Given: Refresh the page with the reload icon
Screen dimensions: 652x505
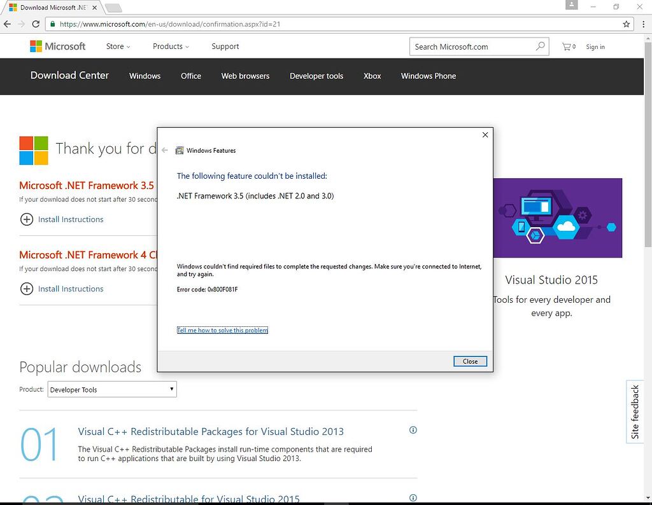Looking at the screenshot, I should coord(36,24).
